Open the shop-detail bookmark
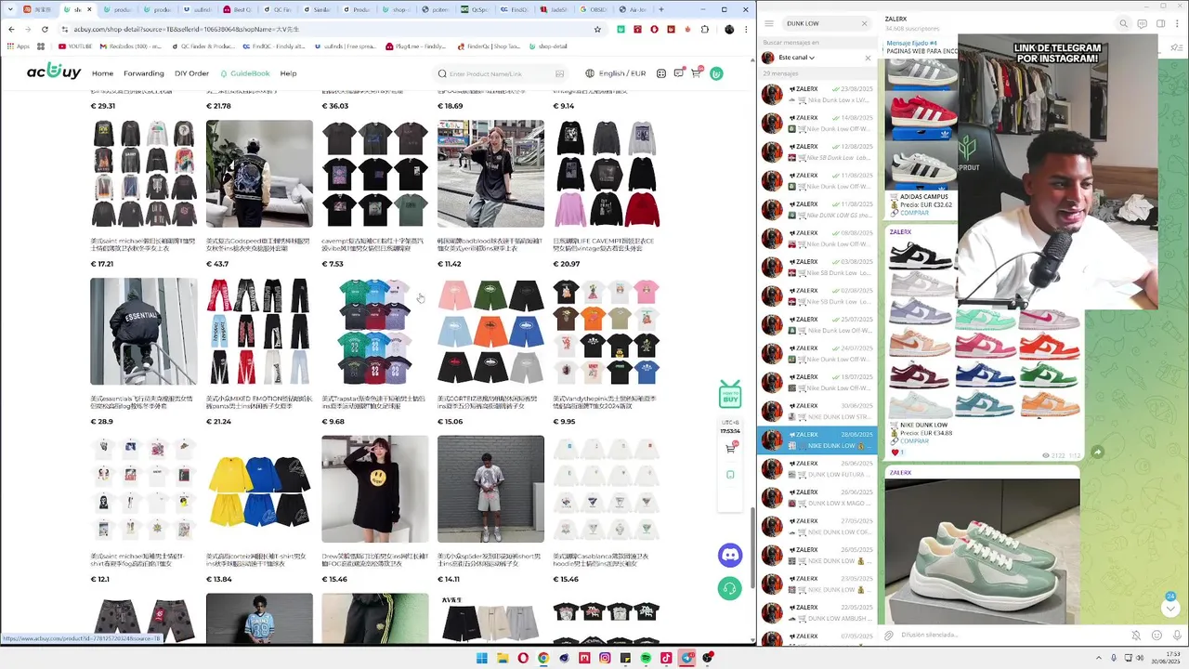 pos(548,46)
